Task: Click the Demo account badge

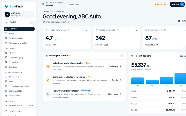Action: point(74,4)
